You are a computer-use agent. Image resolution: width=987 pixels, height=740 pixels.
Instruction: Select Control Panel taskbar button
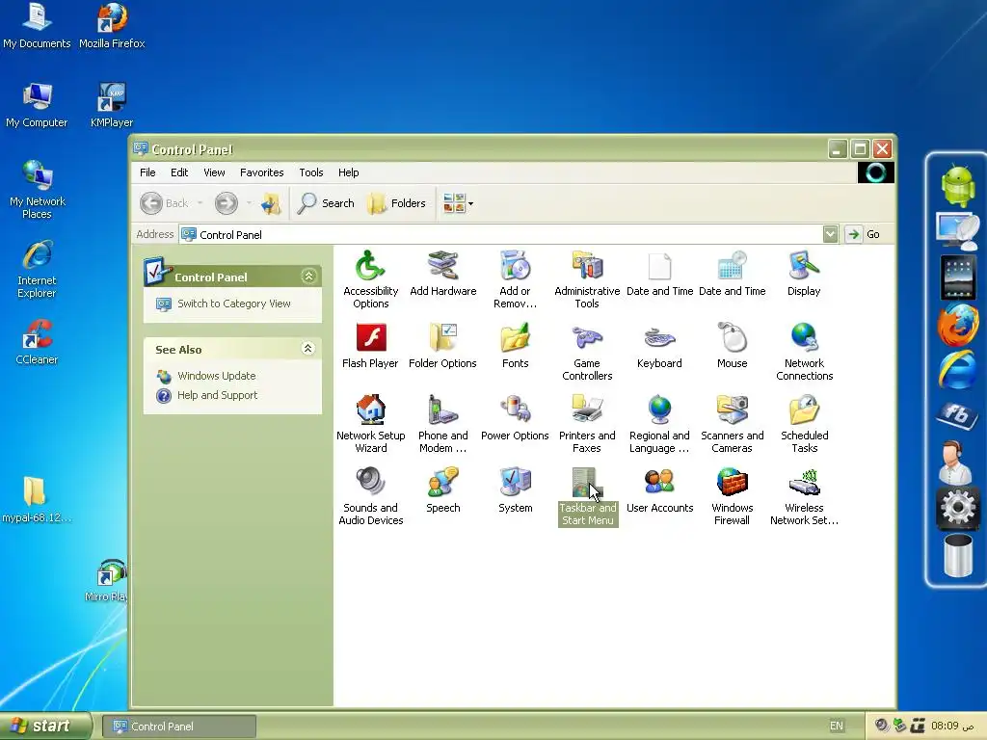pyautogui.click(x=178, y=727)
